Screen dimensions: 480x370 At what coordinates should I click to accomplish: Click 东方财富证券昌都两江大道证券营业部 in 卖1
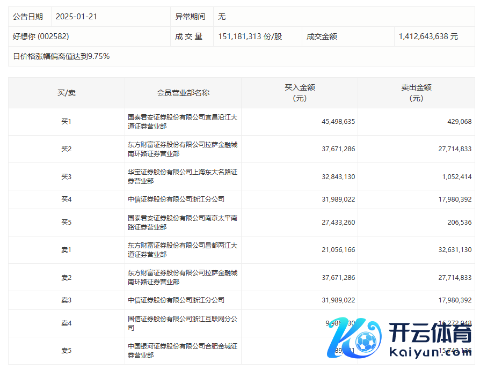pyautogui.click(x=183, y=250)
